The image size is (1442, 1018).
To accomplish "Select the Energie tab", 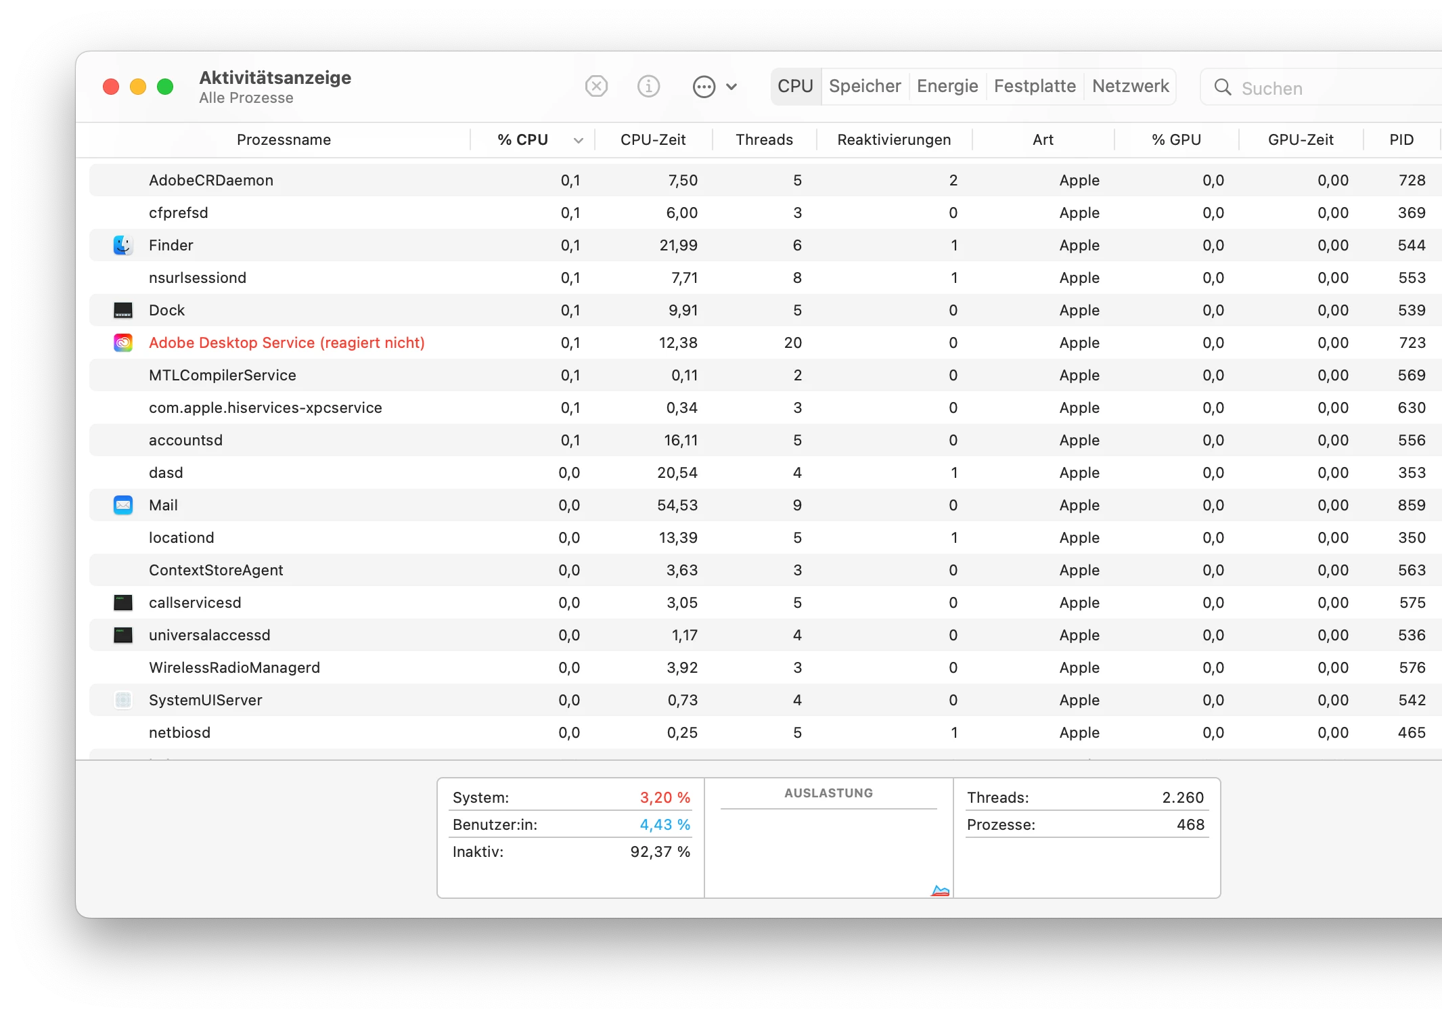I will click(947, 87).
